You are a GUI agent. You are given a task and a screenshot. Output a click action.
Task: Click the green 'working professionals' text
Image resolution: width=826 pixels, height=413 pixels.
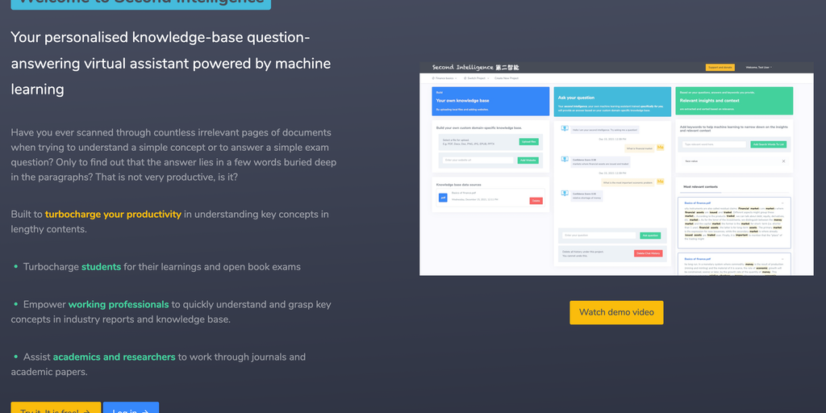[119, 304]
